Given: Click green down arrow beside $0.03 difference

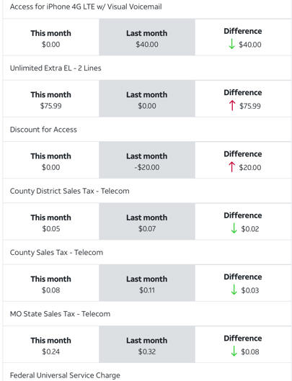Looking at the screenshot, I should click(x=234, y=290).
